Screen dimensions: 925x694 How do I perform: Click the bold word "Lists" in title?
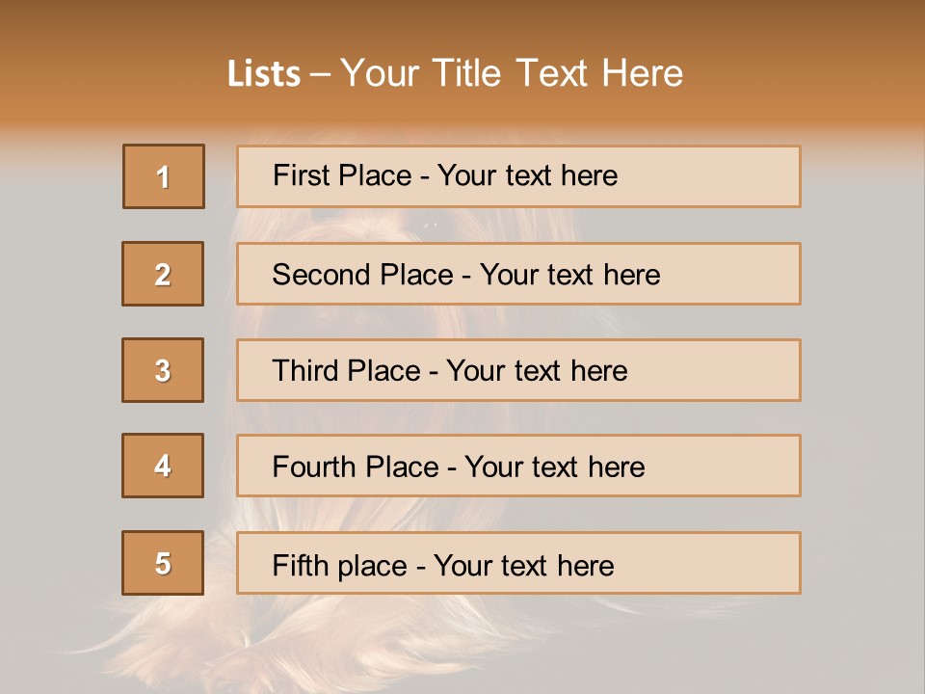coord(264,74)
